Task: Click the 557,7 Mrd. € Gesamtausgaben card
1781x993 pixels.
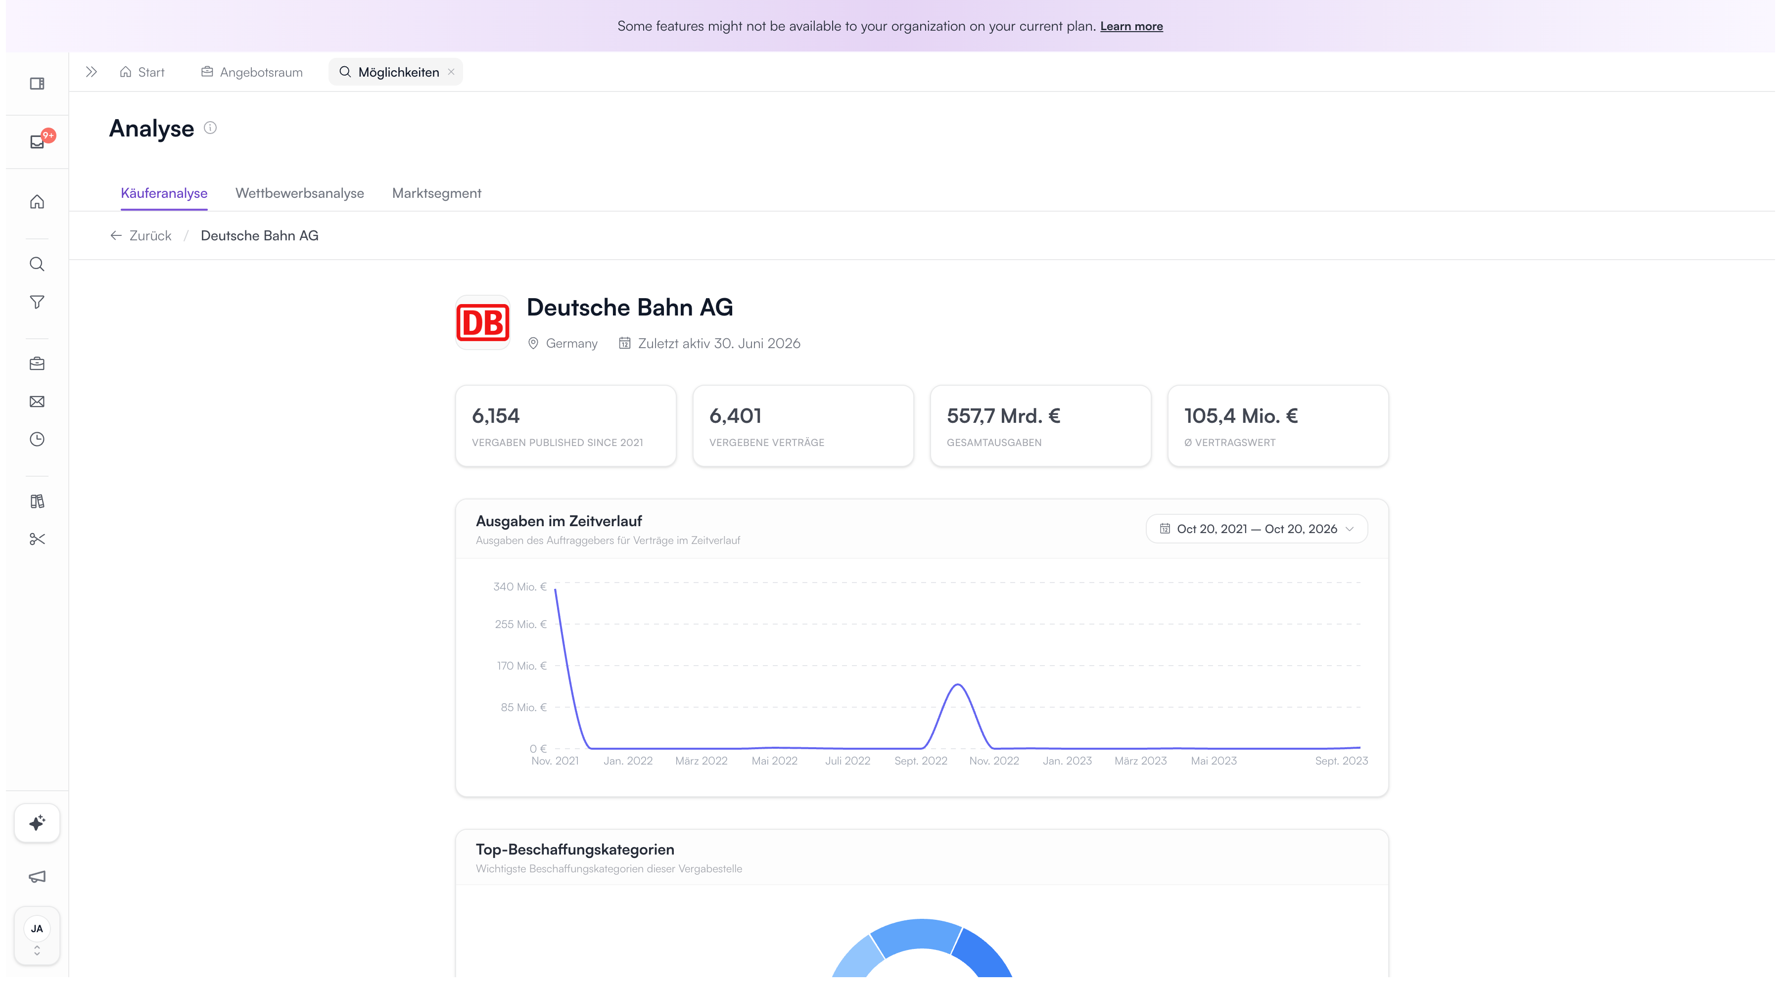Action: pyautogui.click(x=1040, y=426)
